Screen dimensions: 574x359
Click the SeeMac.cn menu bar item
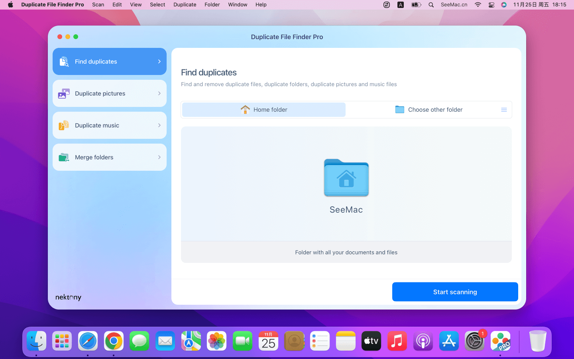[454, 5]
